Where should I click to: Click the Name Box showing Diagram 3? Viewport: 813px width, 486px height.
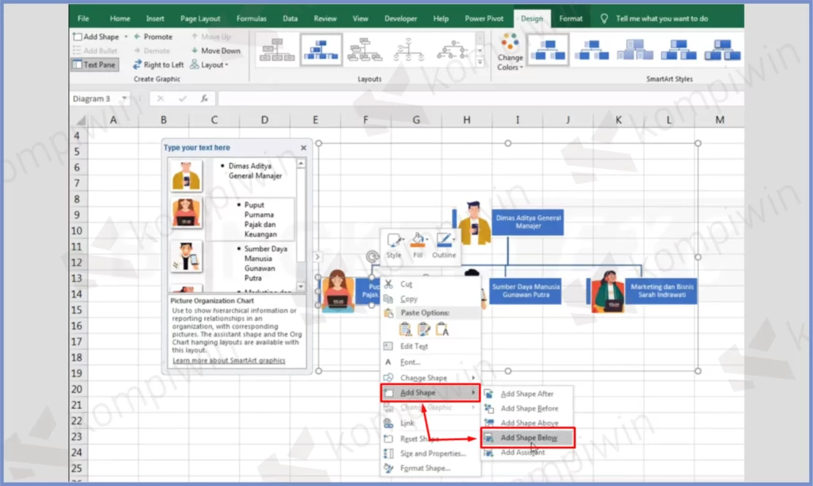tap(94, 99)
